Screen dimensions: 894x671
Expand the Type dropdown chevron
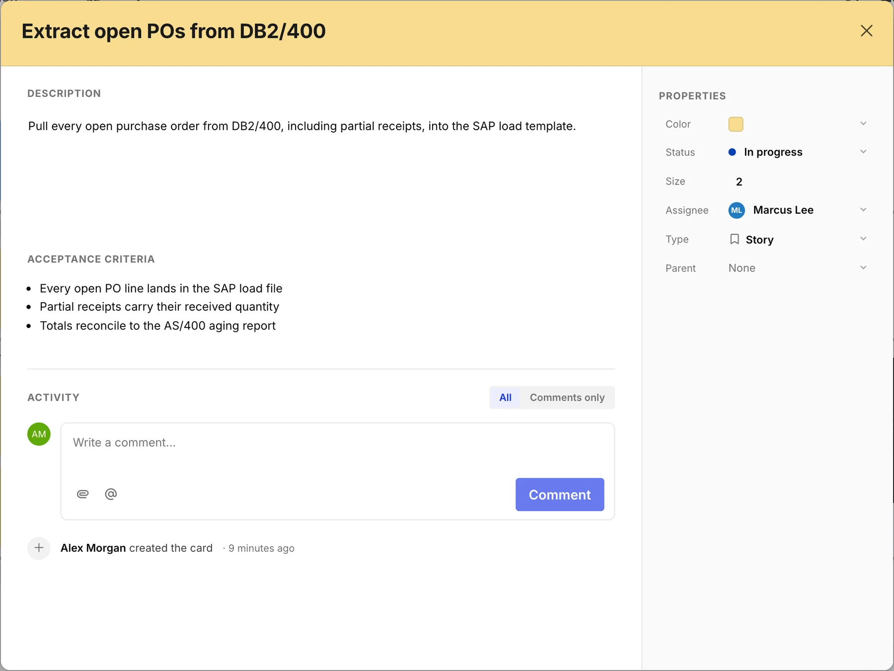pos(863,239)
